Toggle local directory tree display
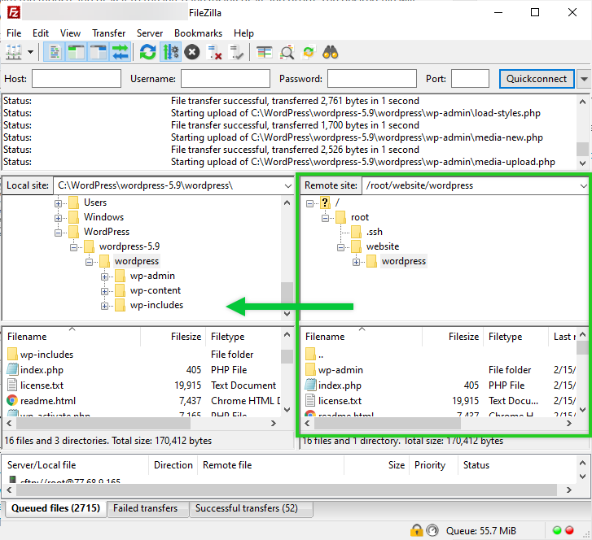 point(77,53)
